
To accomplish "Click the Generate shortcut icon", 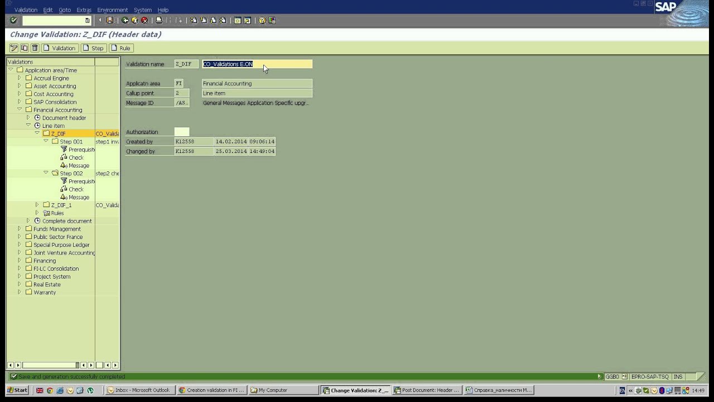I will (247, 20).
